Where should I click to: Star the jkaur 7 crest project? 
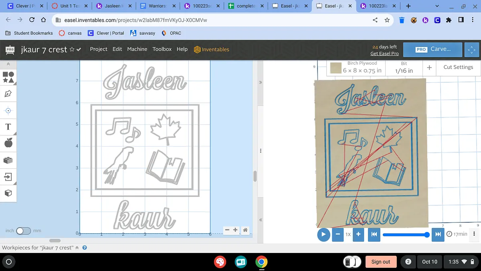point(72,49)
